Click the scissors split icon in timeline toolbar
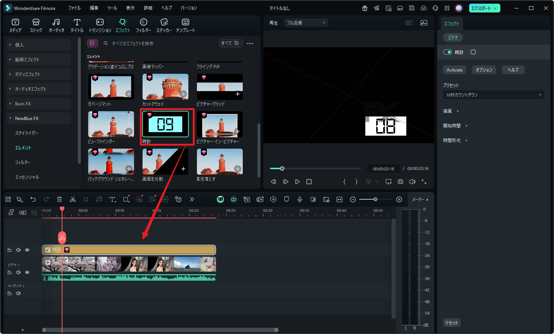Viewport: 554px width, 334px height. (73, 199)
